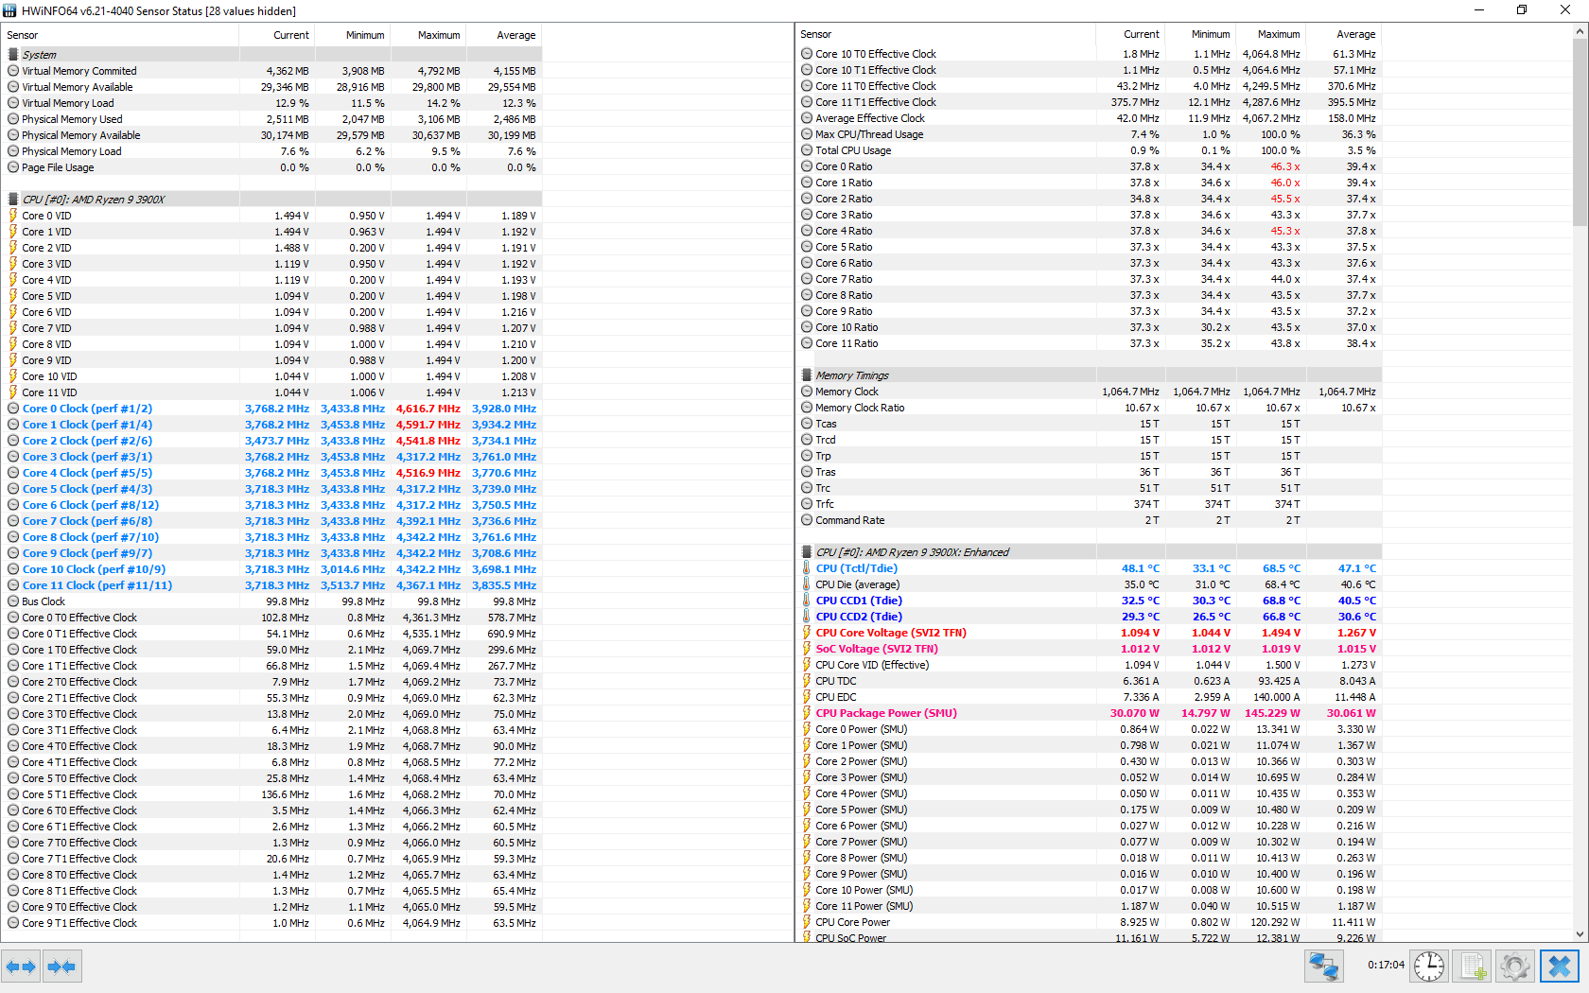Click the circle icon beside Total CPU Usage

(807, 150)
